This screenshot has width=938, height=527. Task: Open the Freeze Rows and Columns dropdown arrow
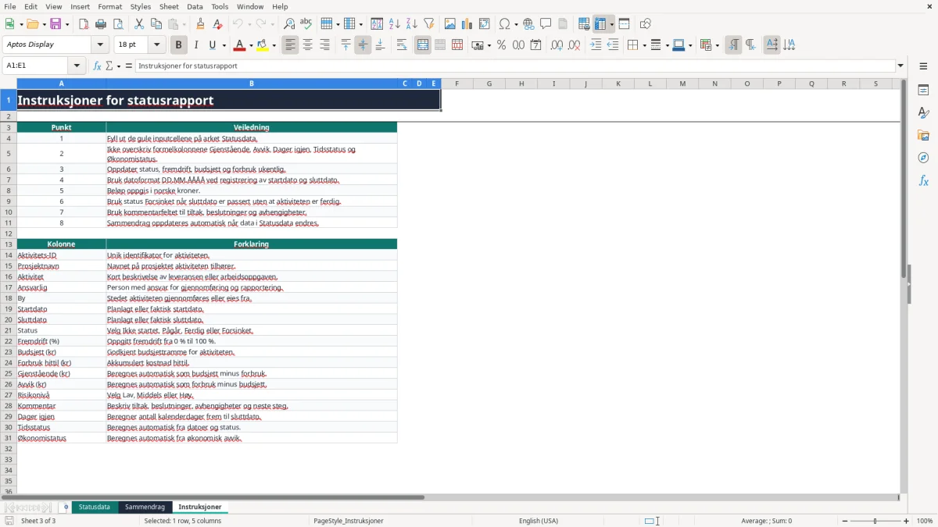(612, 24)
